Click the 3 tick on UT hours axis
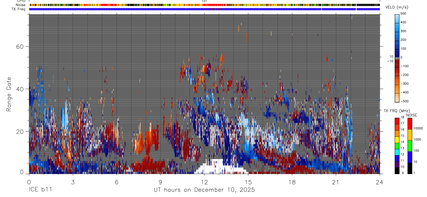427x197 pixels. point(73,182)
